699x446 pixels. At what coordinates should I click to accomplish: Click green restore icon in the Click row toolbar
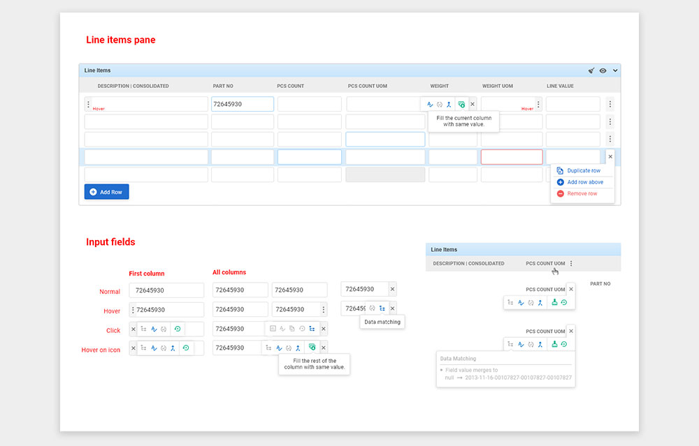[x=178, y=329]
